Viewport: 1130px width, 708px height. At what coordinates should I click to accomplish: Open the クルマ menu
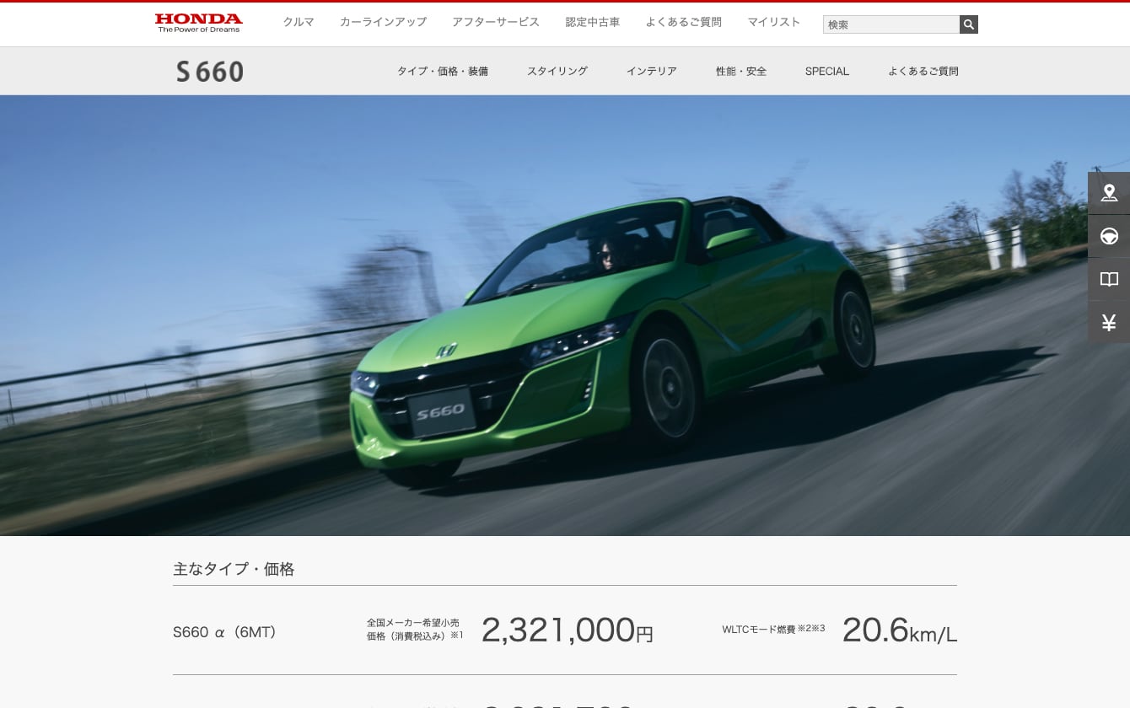(299, 23)
